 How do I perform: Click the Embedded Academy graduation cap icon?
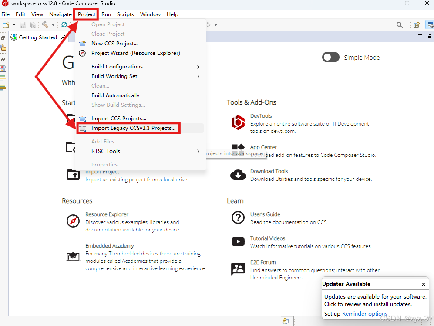(73, 257)
